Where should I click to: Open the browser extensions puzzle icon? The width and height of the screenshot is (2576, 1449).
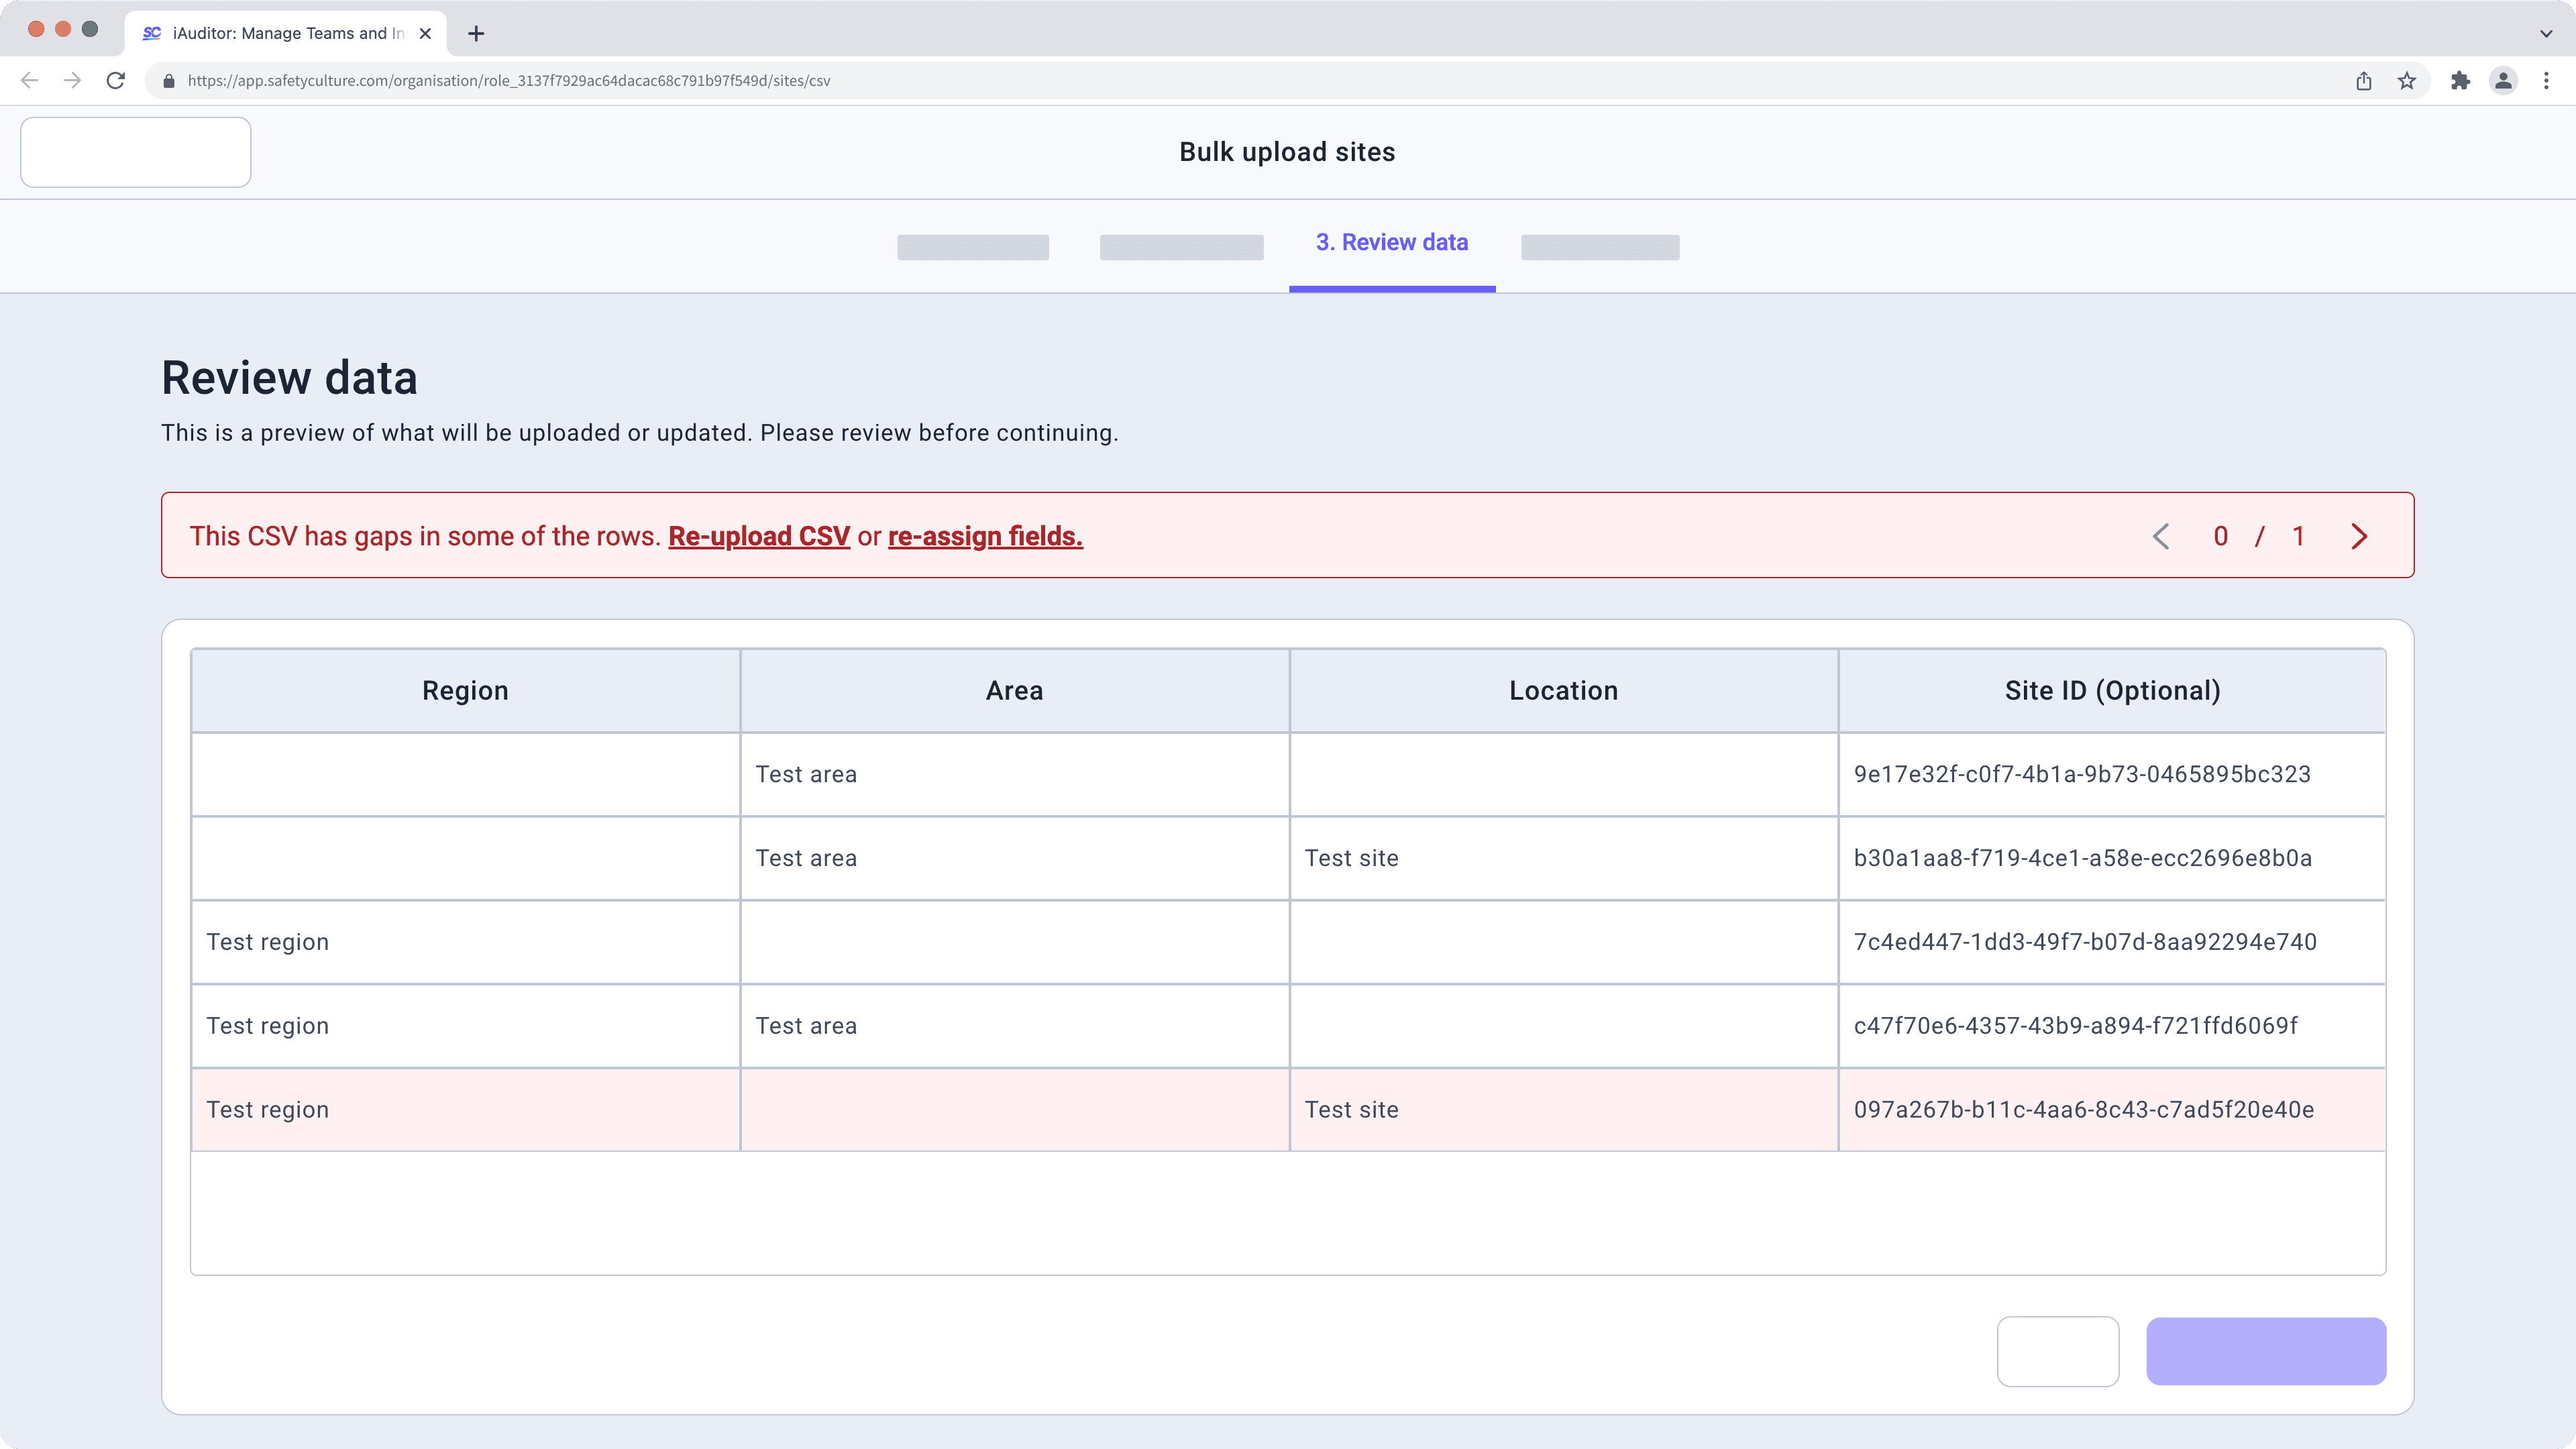(x=2460, y=81)
